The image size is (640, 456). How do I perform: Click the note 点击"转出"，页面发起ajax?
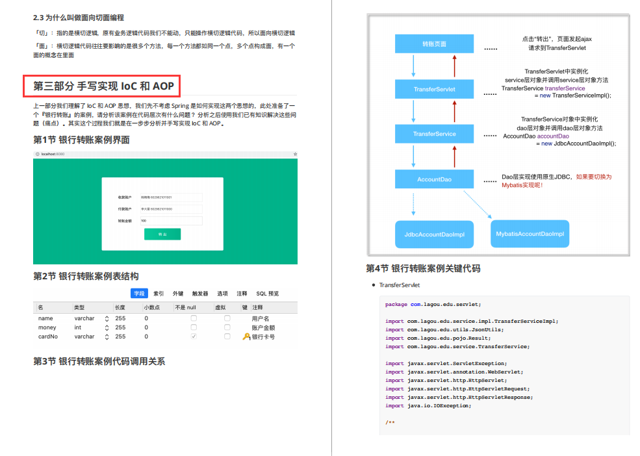pos(557,39)
